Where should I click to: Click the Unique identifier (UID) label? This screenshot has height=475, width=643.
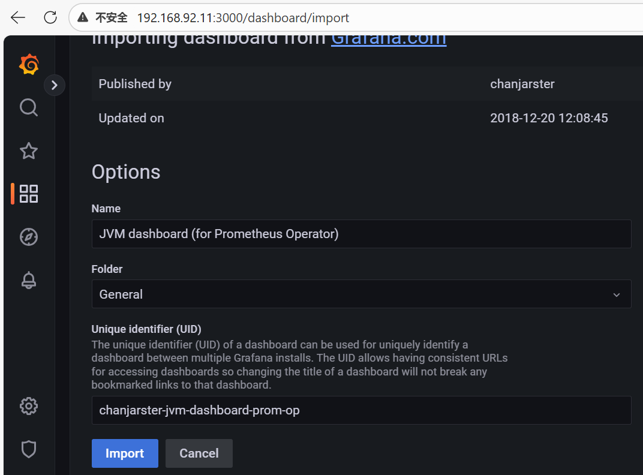pos(146,329)
